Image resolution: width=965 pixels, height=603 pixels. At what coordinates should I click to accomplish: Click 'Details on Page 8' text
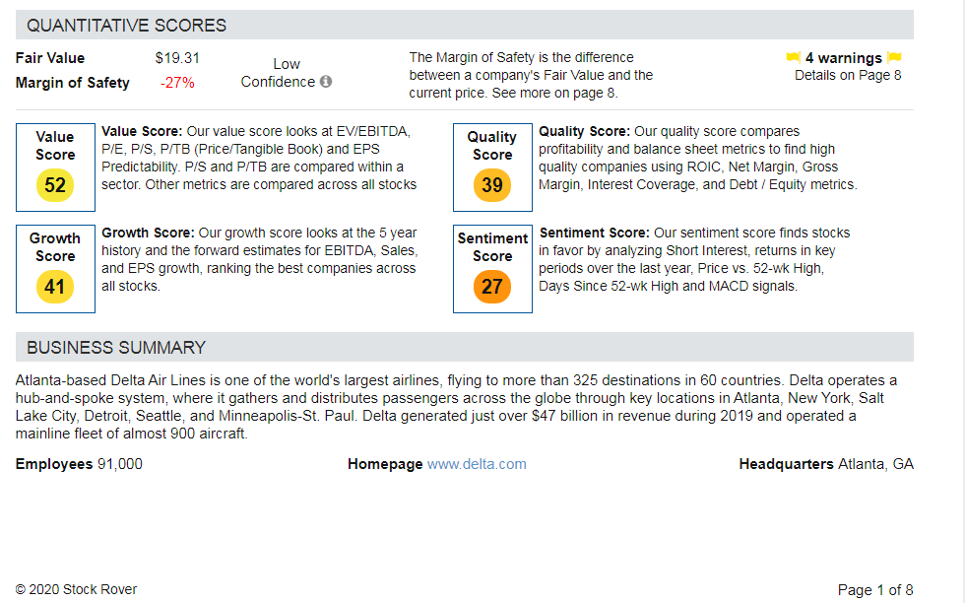click(848, 75)
